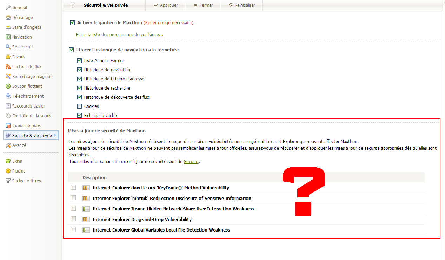Image resolution: width=445 pixels, height=260 pixels.
Task: Click the Tueur de pubs icon
Action: pyautogui.click(x=8, y=126)
